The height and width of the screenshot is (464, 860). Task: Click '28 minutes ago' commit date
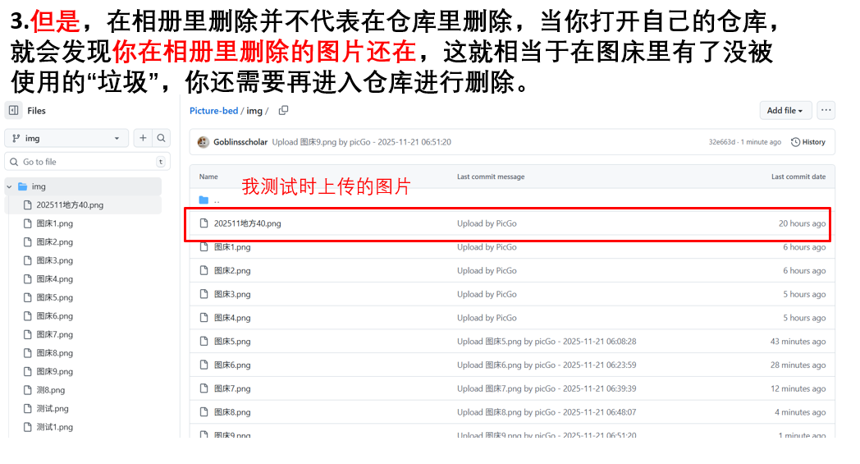click(x=798, y=365)
